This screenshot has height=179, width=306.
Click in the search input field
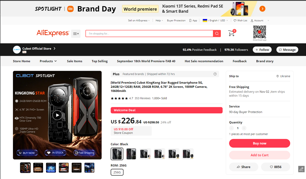click(x=149, y=34)
